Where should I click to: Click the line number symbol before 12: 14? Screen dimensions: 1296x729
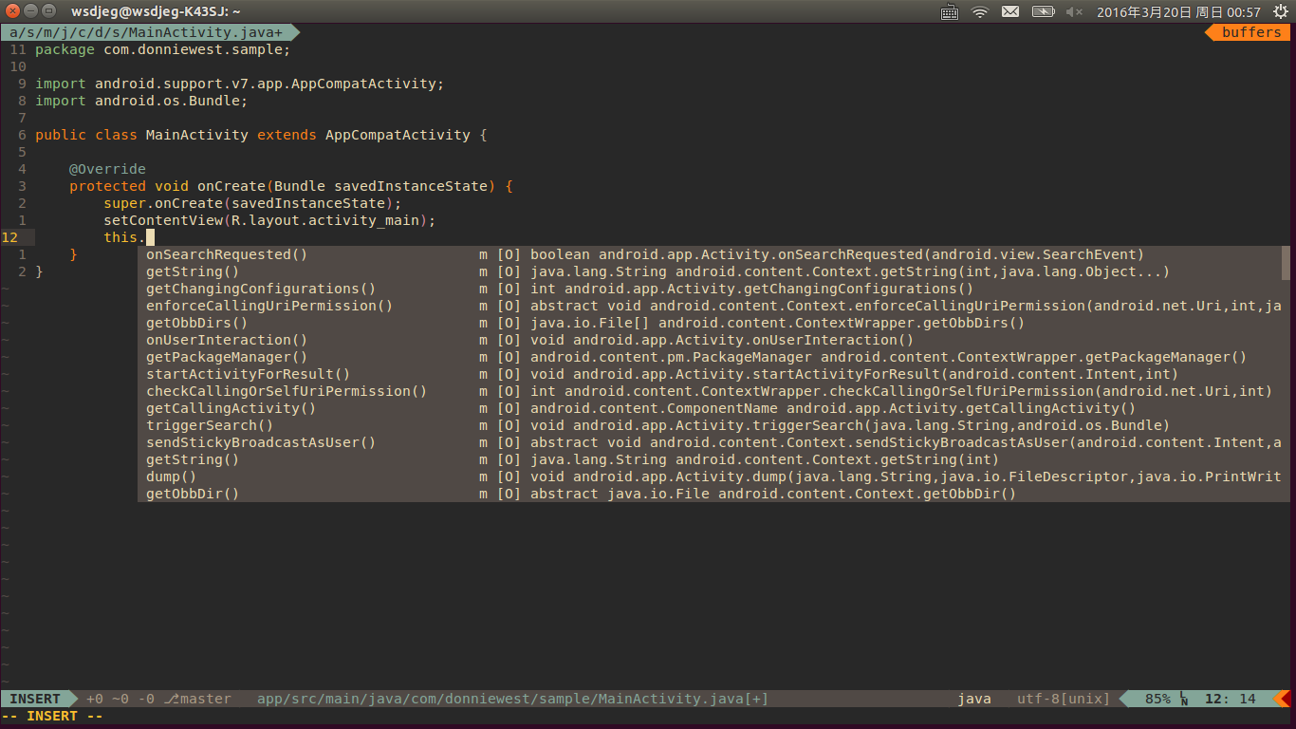1184,699
